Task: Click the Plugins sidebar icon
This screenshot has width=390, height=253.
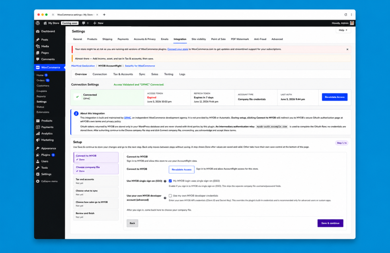Action: point(38,155)
